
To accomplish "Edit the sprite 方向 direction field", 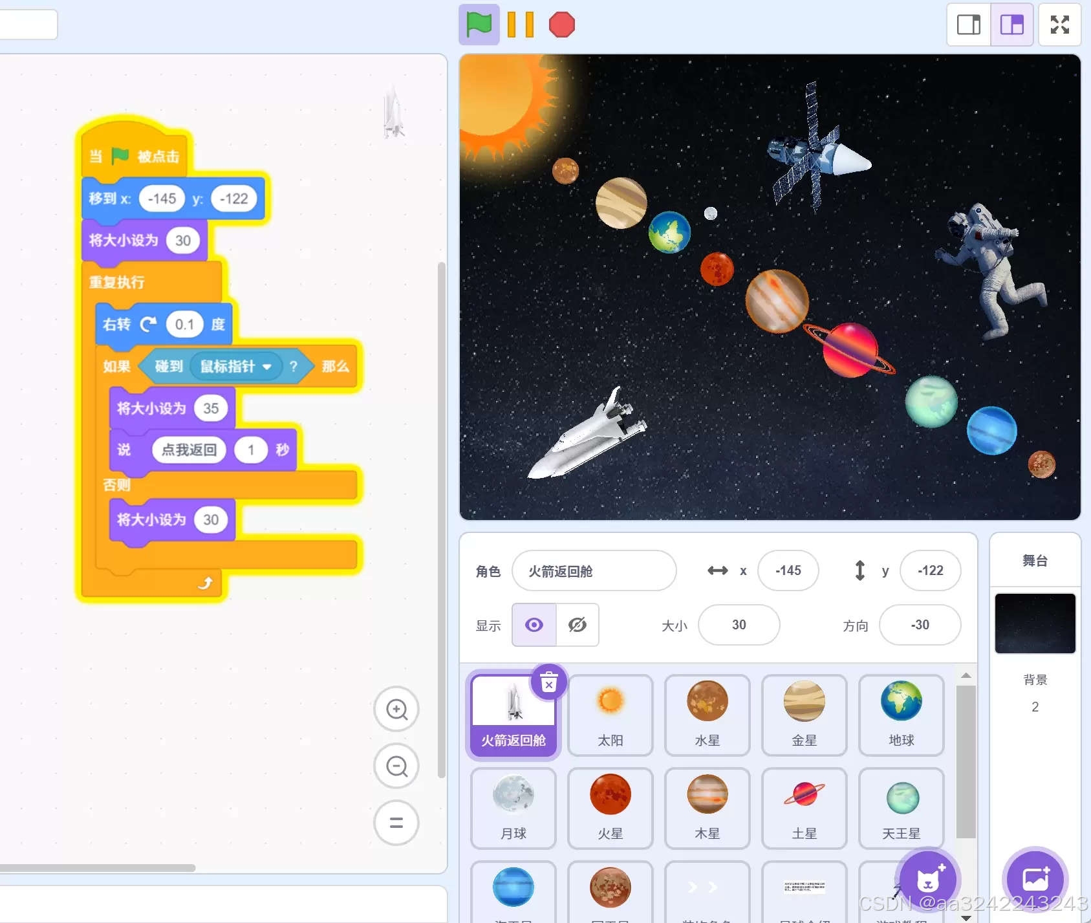I will [920, 625].
